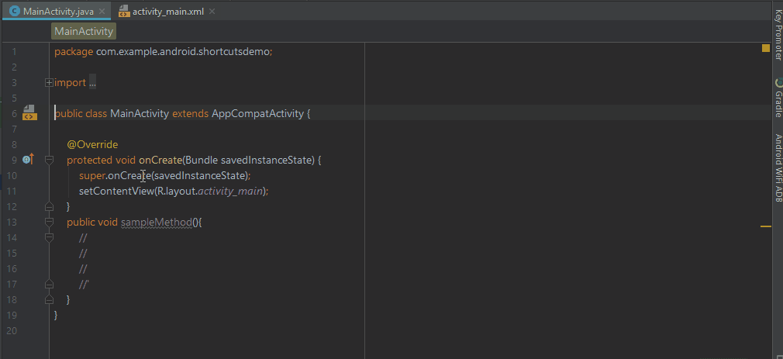The image size is (783, 359).
Task: Close the activity_main.xml tab
Action: click(x=212, y=12)
